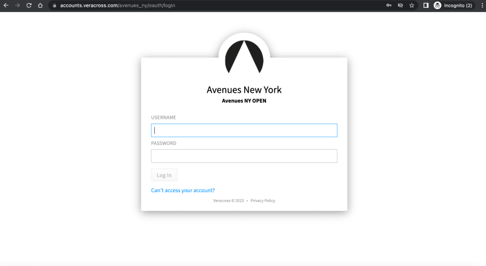This screenshot has height=266, width=486.
Task: Click the USERNAME label
Action: coord(163,118)
